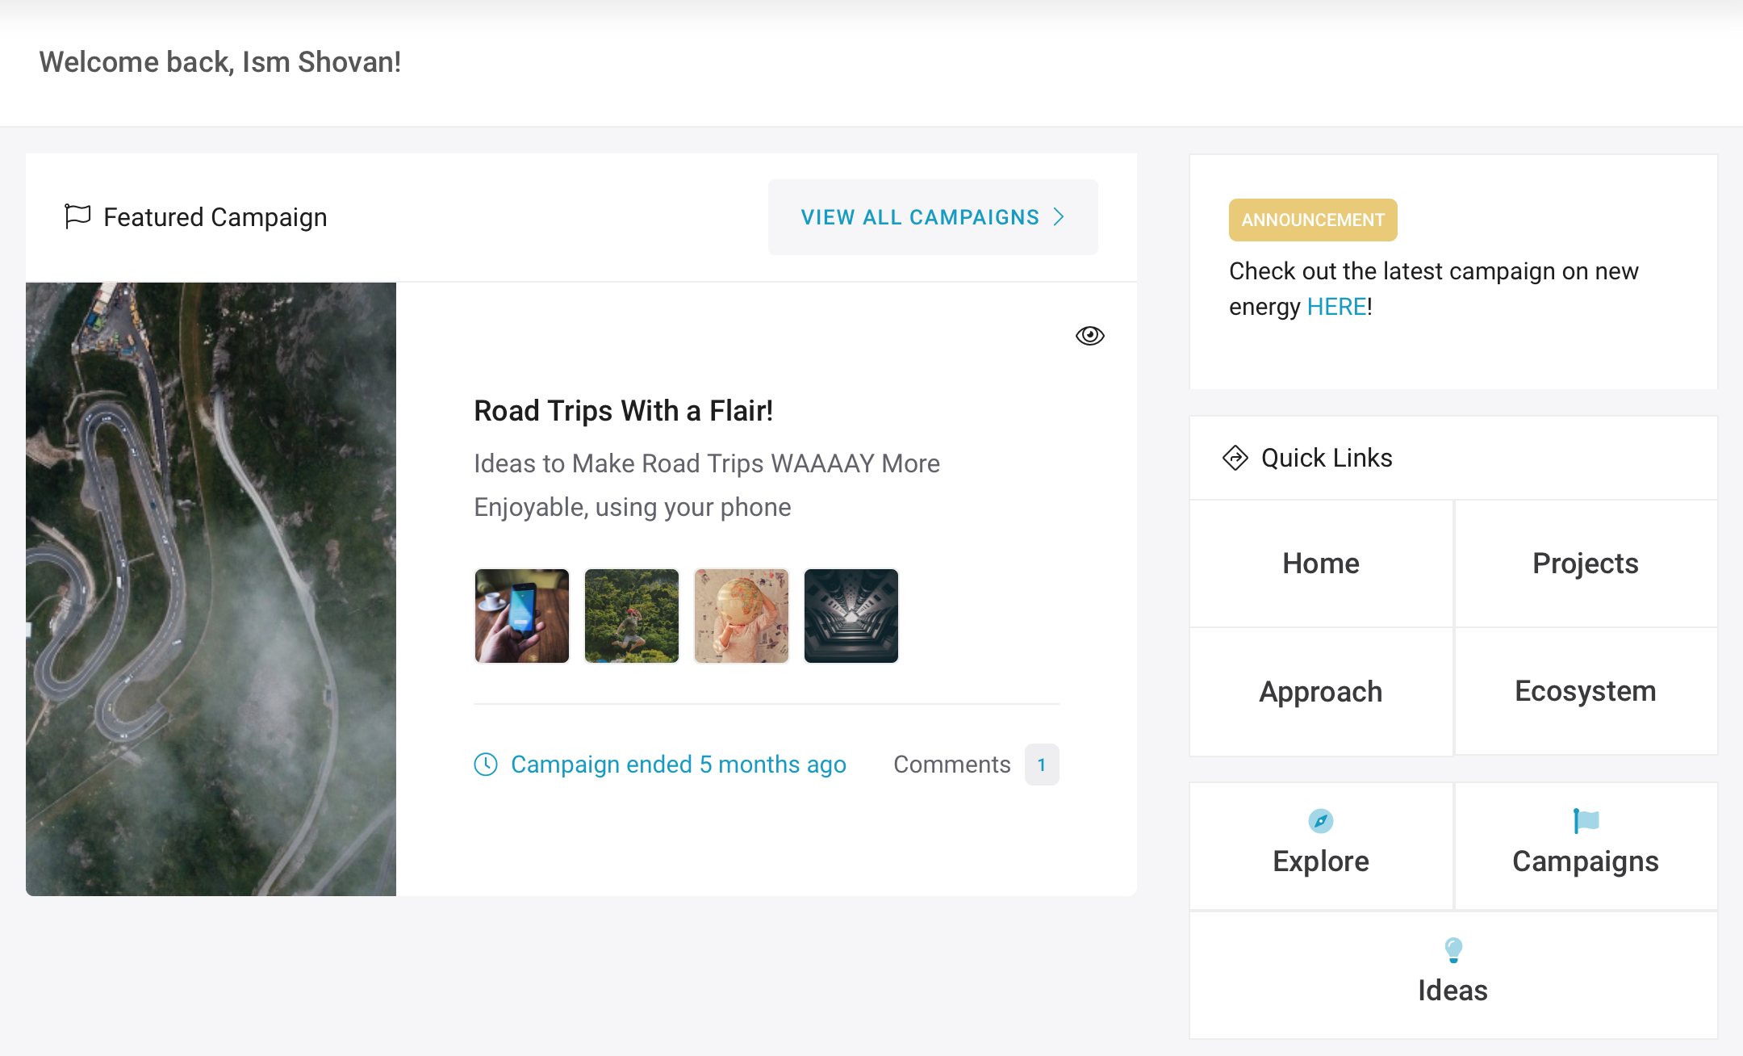This screenshot has height=1056, width=1743.
Task: Click the Featured Campaign flag icon
Action: click(x=77, y=216)
